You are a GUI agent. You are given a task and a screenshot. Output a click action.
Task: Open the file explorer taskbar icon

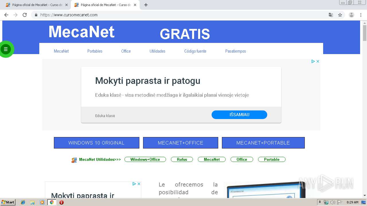[x=32, y=202]
